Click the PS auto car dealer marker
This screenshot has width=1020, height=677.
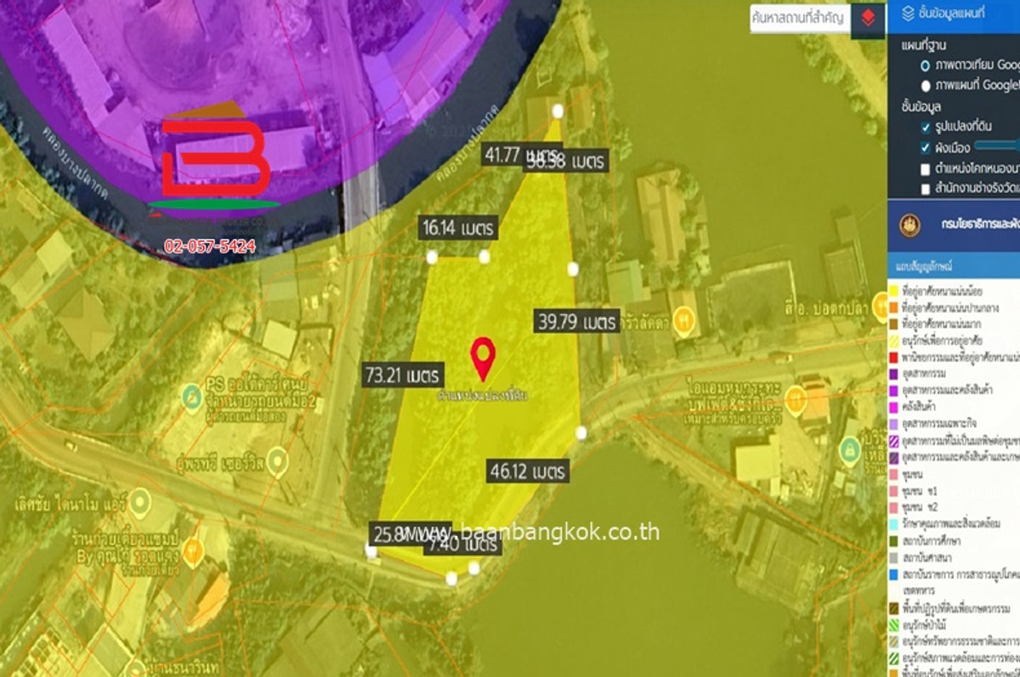click(192, 396)
